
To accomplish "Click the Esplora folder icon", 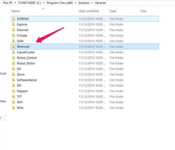I will pyautogui.click(x=14, y=24).
